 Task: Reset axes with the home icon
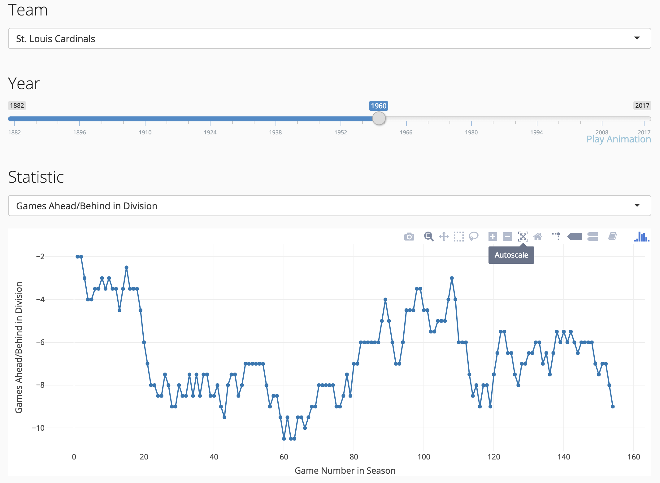538,237
